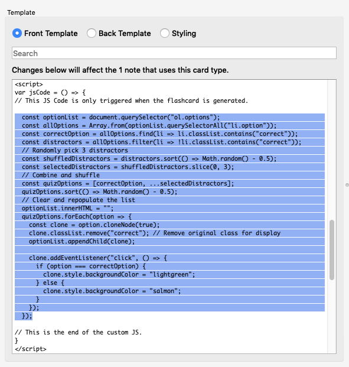Click the 'optionList.innerHTML = "";' line
349x367 pixels.
point(67,208)
